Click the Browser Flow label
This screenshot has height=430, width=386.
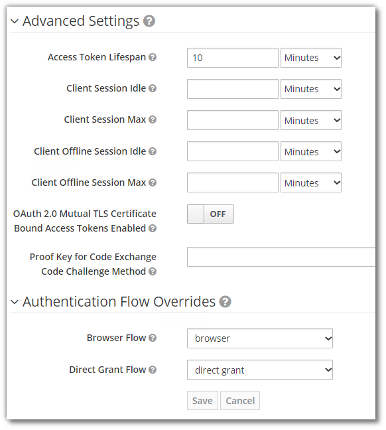[x=116, y=338]
